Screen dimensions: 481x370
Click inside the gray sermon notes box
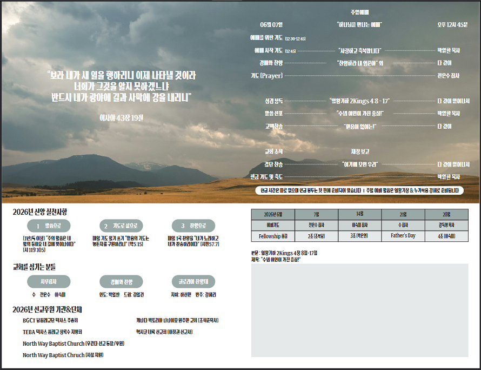[x=359, y=310]
